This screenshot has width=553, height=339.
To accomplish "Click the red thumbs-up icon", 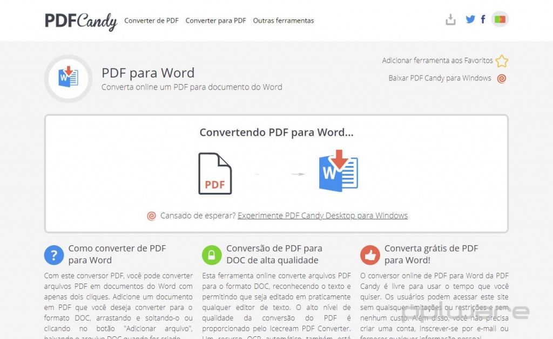I will 369,255.
